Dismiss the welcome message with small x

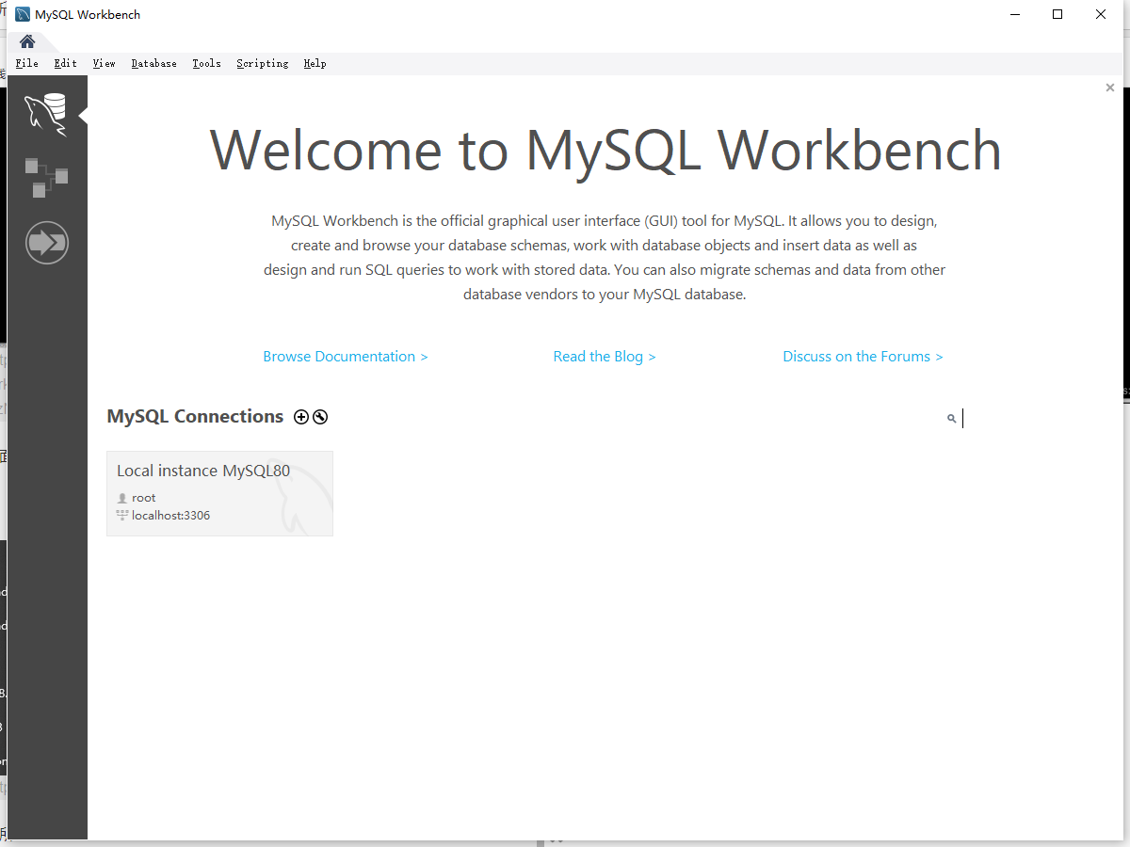tap(1110, 88)
